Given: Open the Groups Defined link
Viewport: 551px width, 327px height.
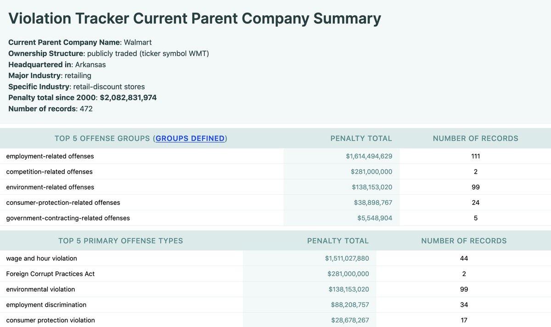Looking at the screenshot, I should 190,138.
